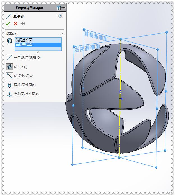Choose the 点和面/基准面 option button

pos(10,94)
